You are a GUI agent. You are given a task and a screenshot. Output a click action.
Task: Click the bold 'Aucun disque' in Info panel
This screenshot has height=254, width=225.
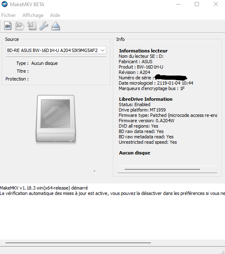click(135, 153)
